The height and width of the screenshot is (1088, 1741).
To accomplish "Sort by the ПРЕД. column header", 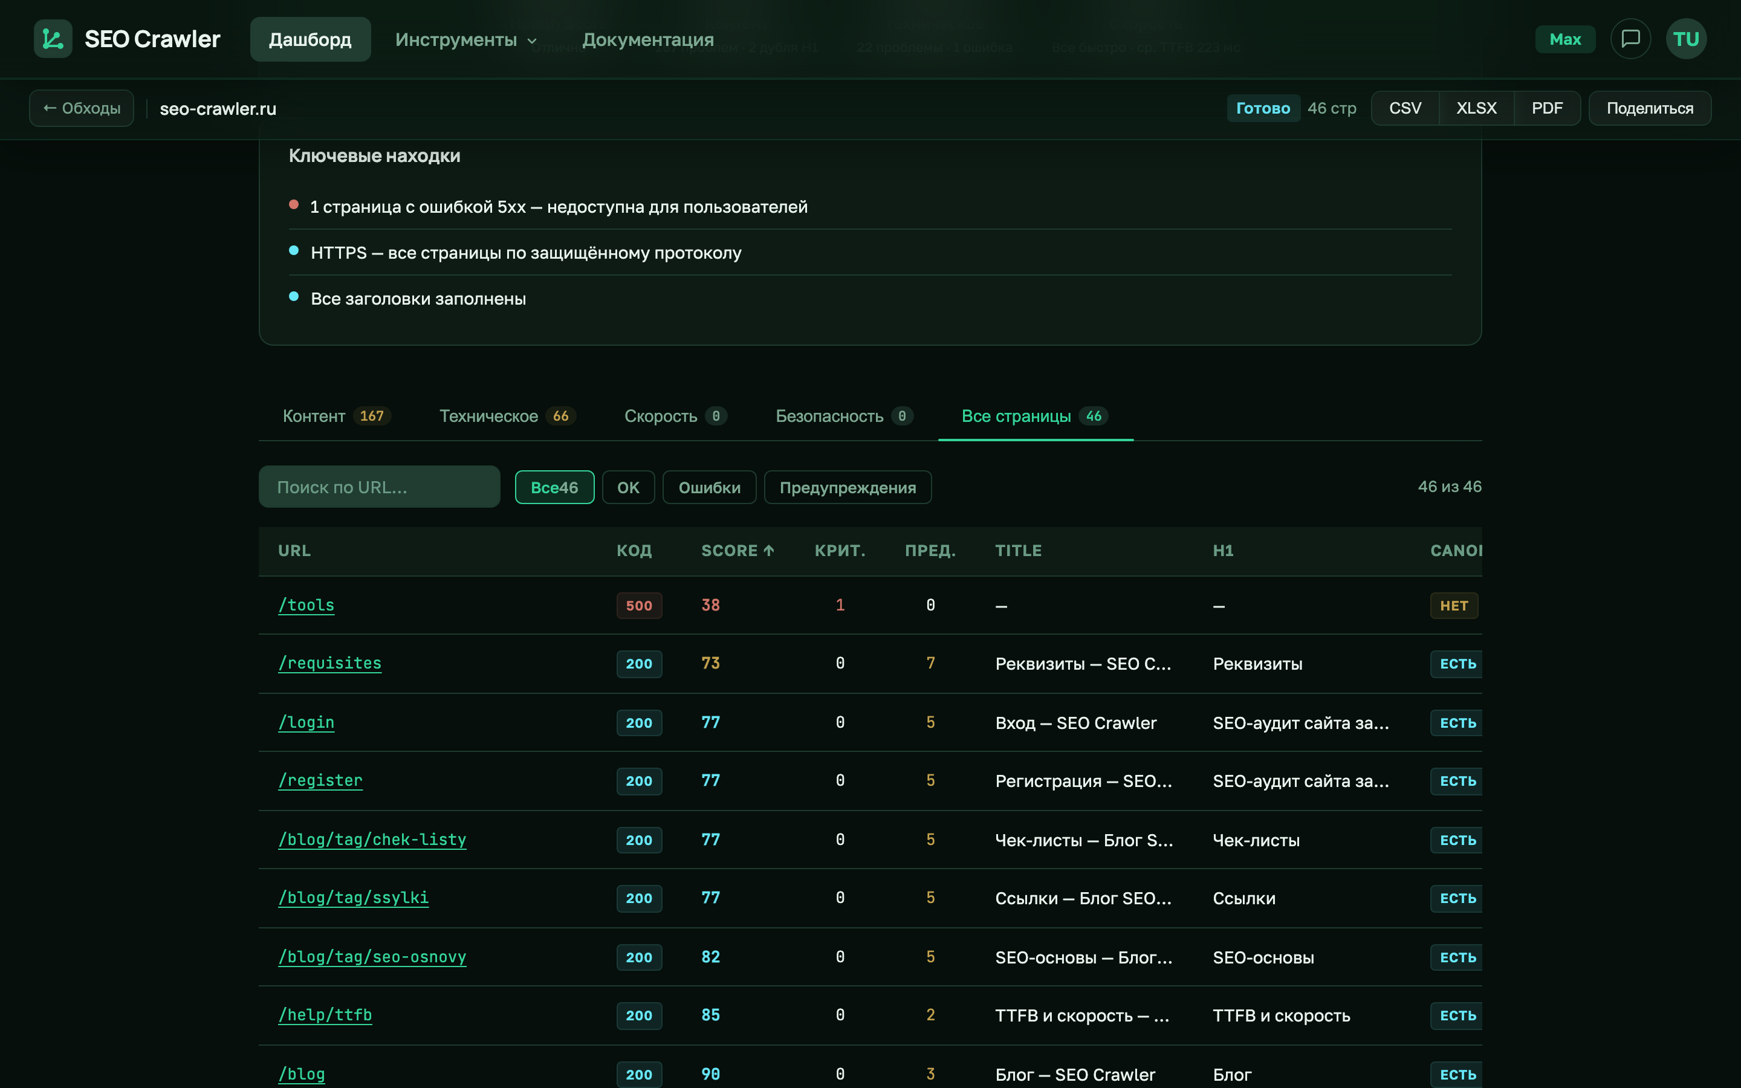I will 930,551.
